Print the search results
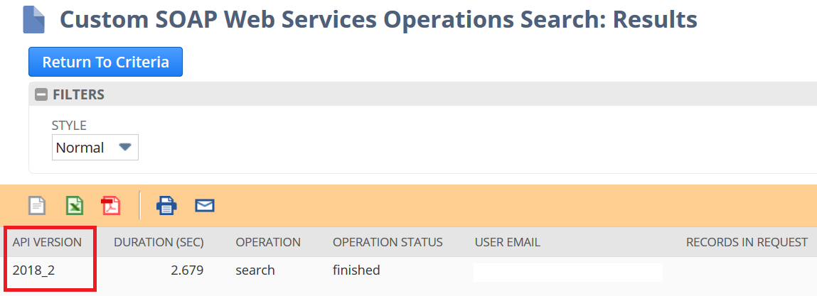Image resolution: width=817 pixels, height=296 pixels. pyautogui.click(x=166, y=206)
